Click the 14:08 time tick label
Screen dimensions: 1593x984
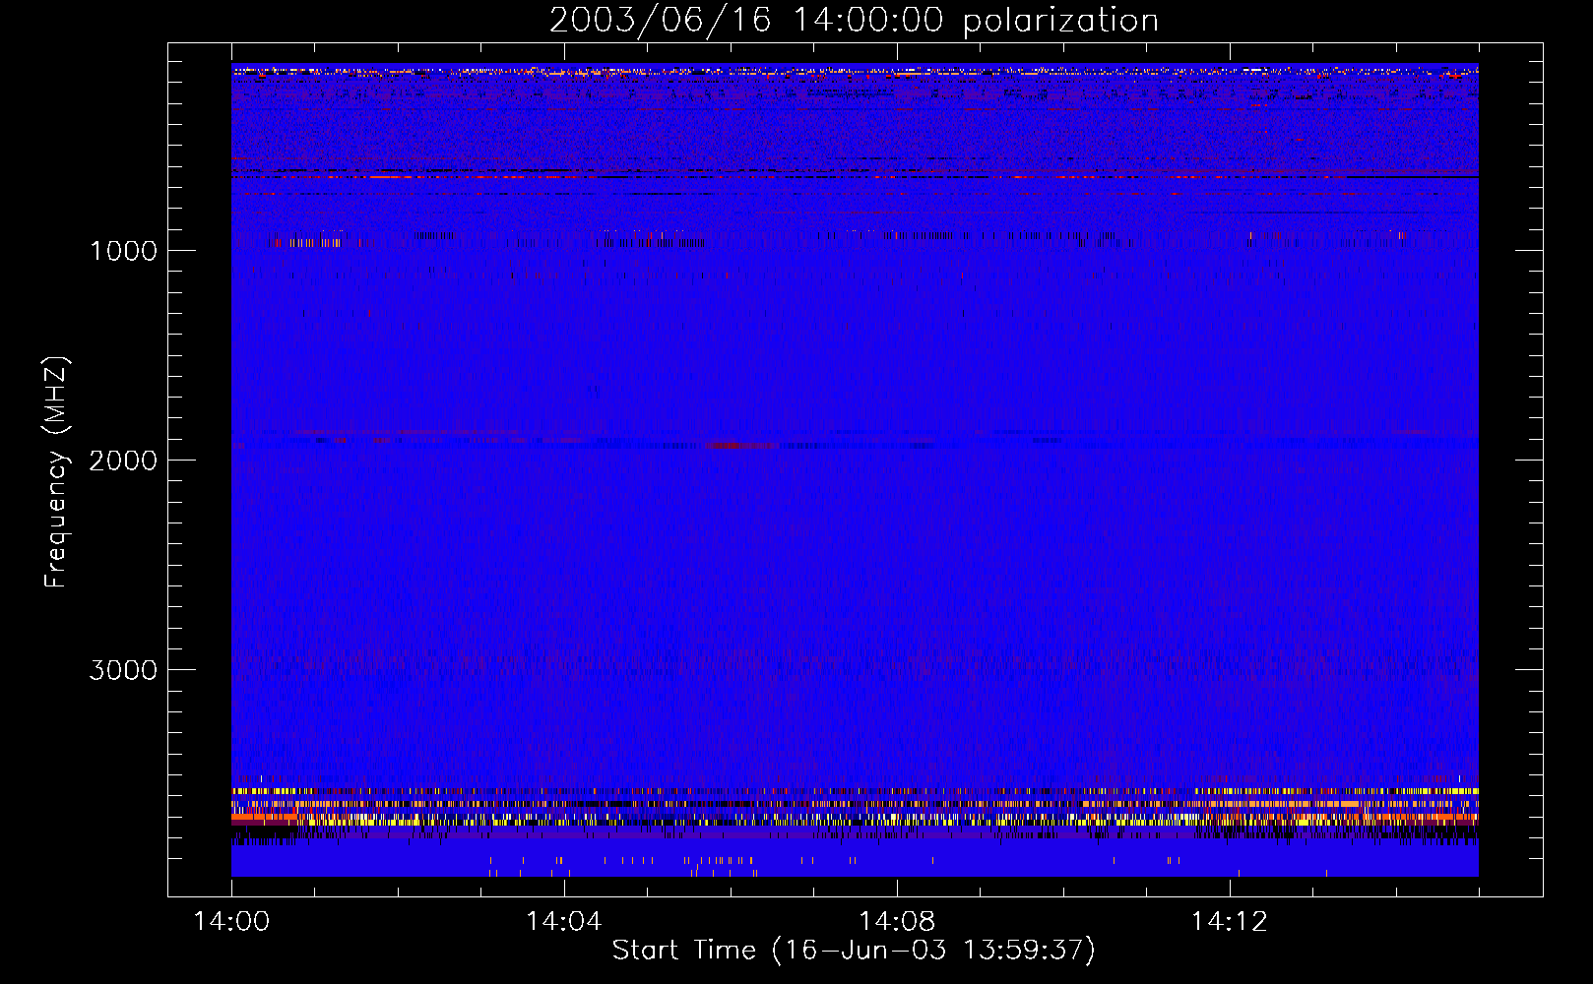896,922
